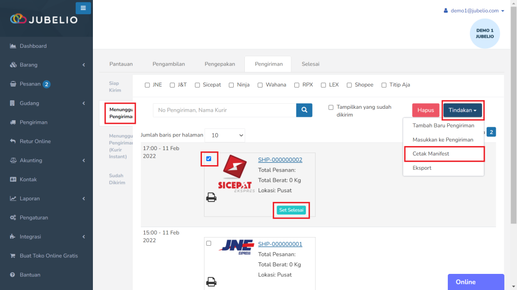Tick the J&T courier filter checkbox
This screenshot has width=517, height=290.
coord(172,85)
